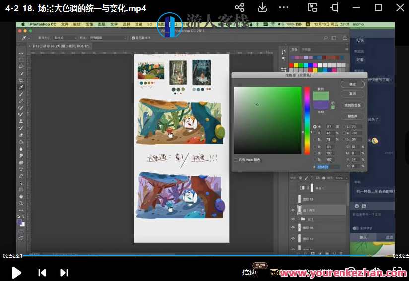Click the rainbow hue slider strip
The height and width of the screenshot is (281, 409).
point(307,120)
